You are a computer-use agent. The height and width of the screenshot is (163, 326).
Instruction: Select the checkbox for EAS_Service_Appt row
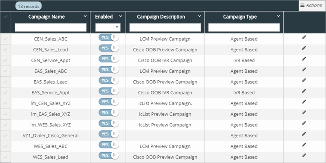coord(5,92)
